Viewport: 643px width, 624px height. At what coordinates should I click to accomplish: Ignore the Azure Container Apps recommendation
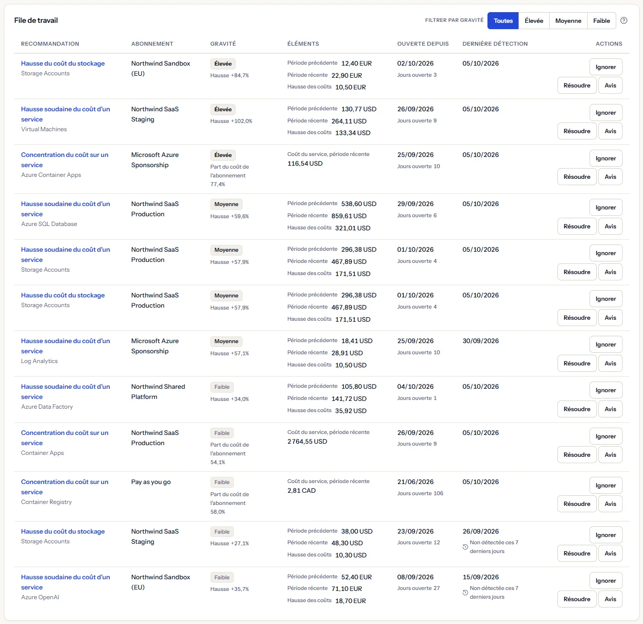606,158
